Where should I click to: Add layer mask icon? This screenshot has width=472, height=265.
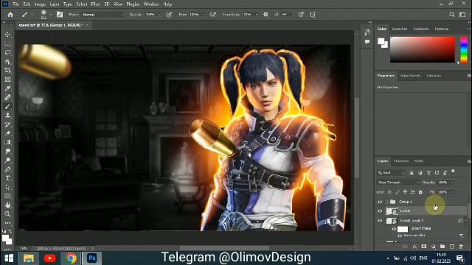click(424, 247)
